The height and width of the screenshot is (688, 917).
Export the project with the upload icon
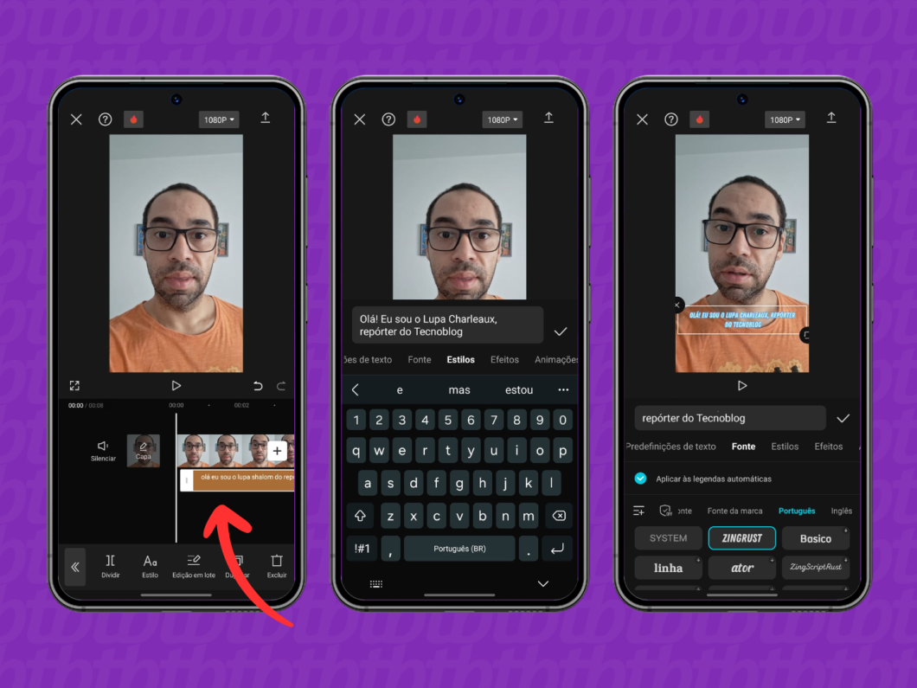point(266,119)
